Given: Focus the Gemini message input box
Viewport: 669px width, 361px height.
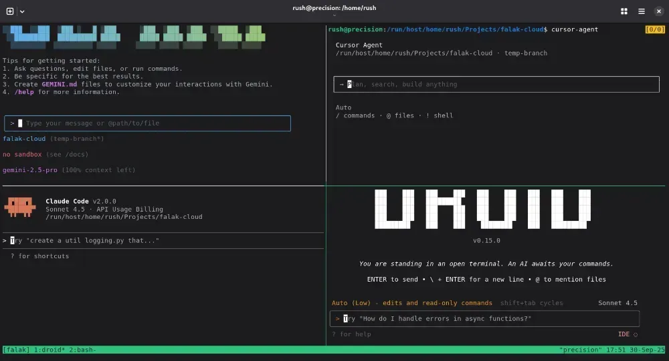Looking at the screenshot, I should (x=147, y=123).
